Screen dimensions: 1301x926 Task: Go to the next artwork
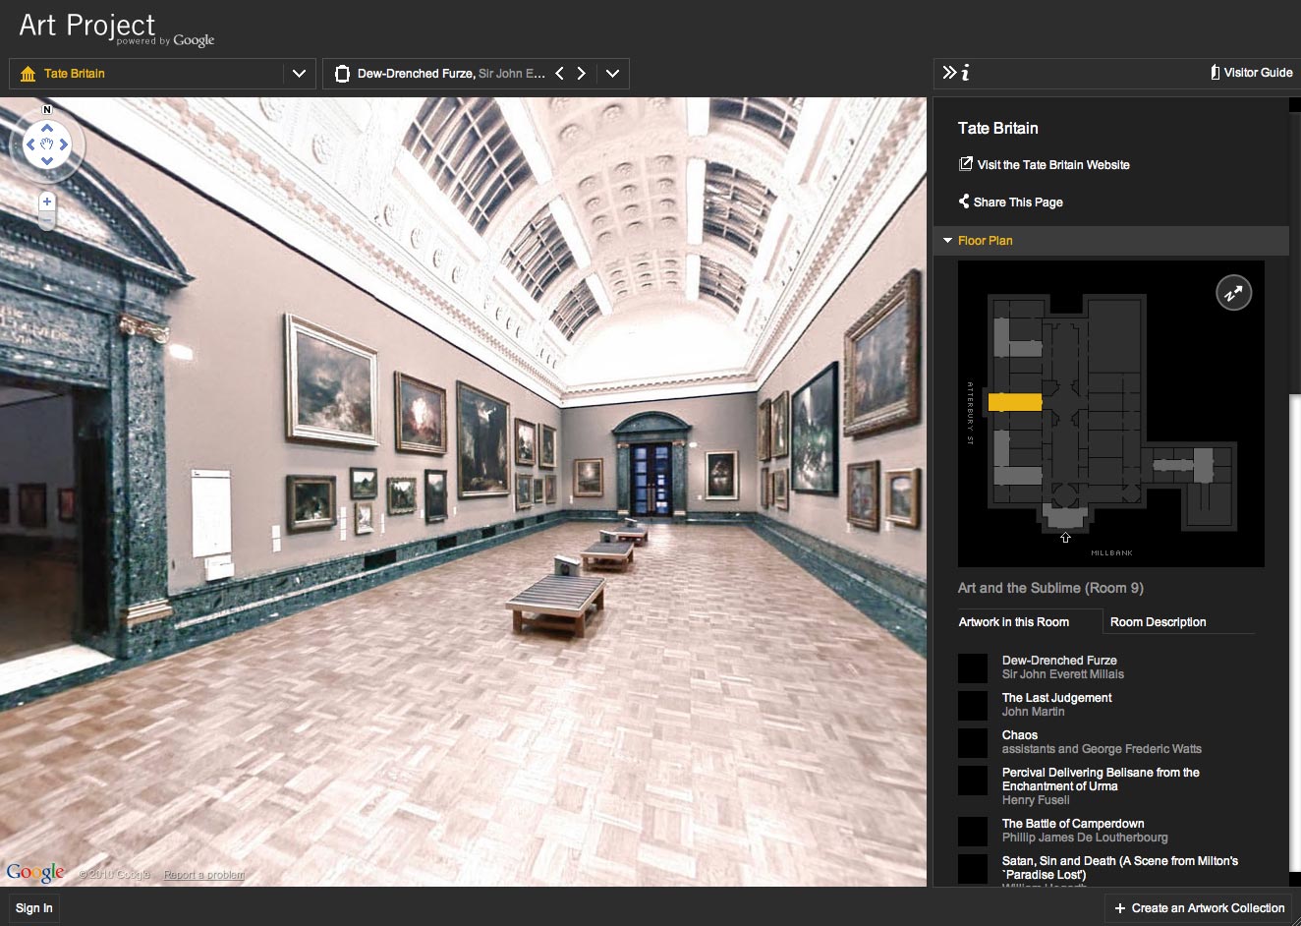tap(582, 74)
